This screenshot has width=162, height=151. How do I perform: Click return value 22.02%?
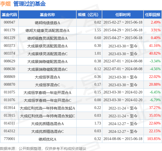pos(155,77)
